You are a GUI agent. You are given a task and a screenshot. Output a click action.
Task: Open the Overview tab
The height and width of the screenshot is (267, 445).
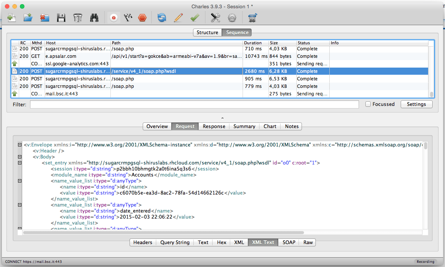coord(157,126)
